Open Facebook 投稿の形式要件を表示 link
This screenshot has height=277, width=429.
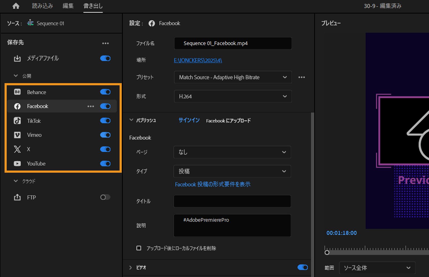tap(213, 184)
